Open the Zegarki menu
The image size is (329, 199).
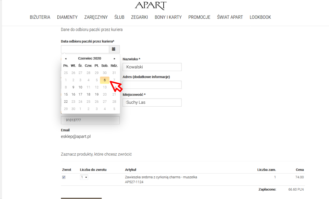(x=139, y=17)
